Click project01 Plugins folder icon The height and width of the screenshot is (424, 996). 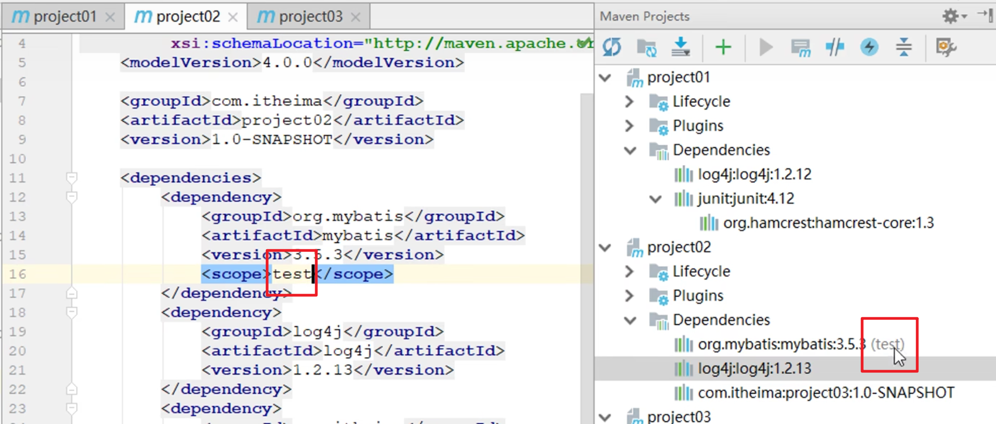[x=659, y=126]
